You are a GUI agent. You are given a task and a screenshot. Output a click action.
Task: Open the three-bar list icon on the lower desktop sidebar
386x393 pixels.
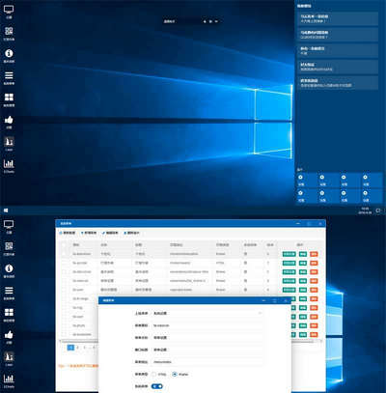point(9,291)
